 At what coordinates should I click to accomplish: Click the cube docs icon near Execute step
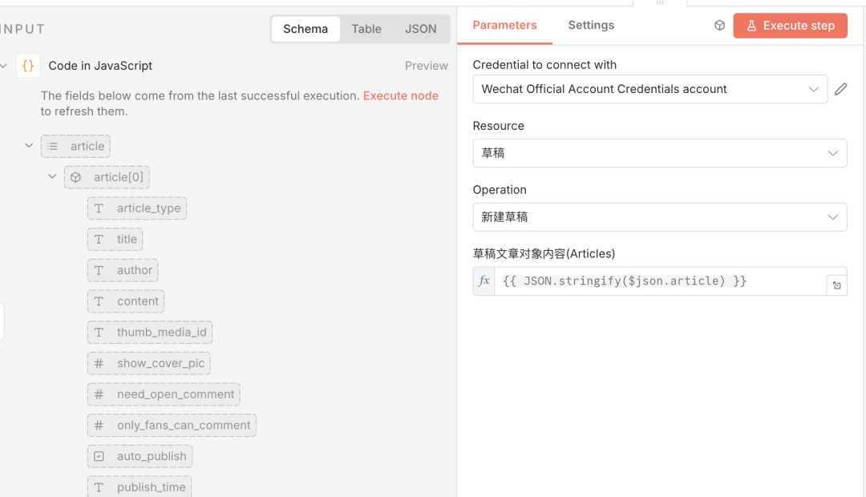click(x=719, y=25)
